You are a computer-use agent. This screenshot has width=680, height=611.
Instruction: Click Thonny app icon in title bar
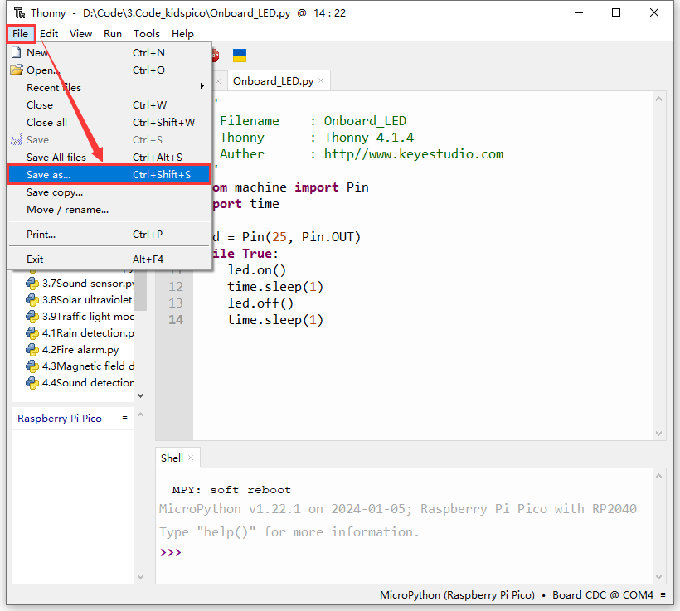(20, 13)
